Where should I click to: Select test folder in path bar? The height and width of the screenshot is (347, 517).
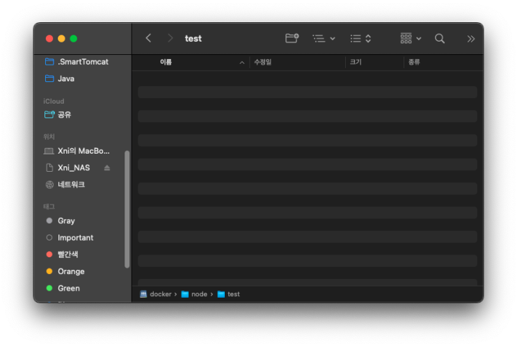coord(229,294)
